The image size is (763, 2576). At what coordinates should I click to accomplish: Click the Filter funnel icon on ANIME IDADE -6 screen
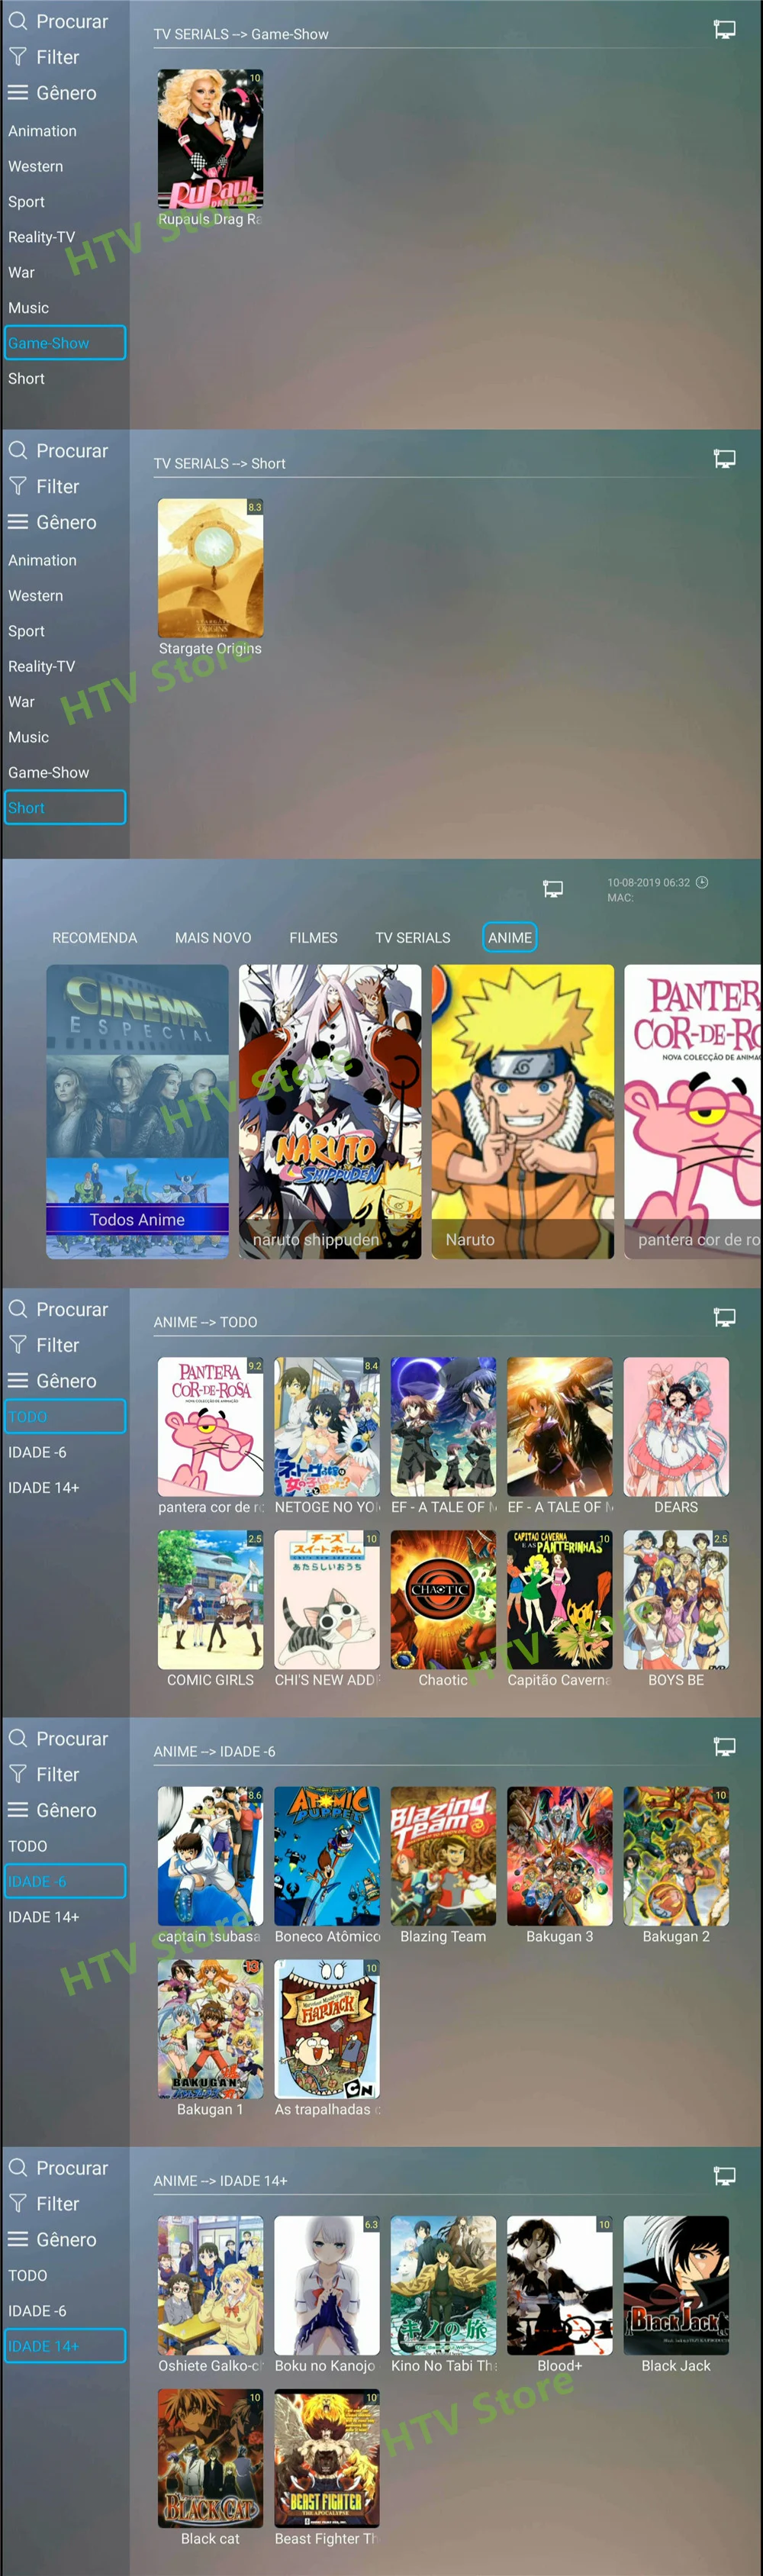[x=17, y=1774]
